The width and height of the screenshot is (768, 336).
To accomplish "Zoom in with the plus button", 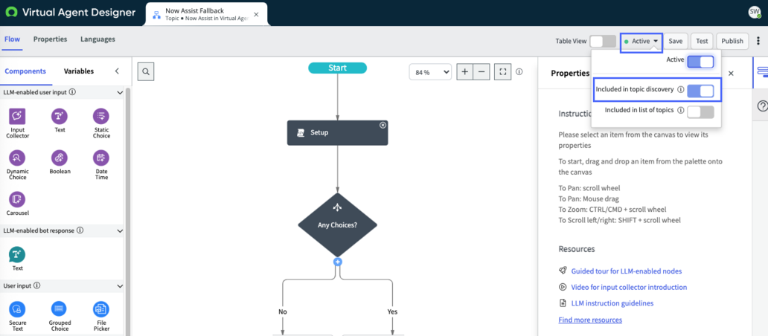I will point(465,72).
